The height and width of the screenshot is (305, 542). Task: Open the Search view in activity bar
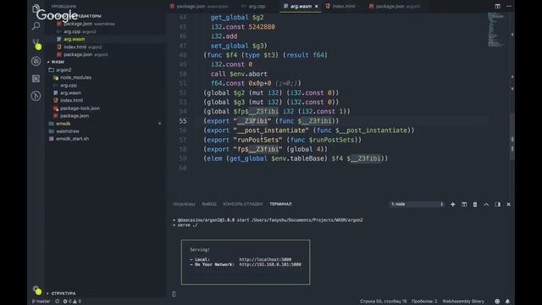coord(36,26)
